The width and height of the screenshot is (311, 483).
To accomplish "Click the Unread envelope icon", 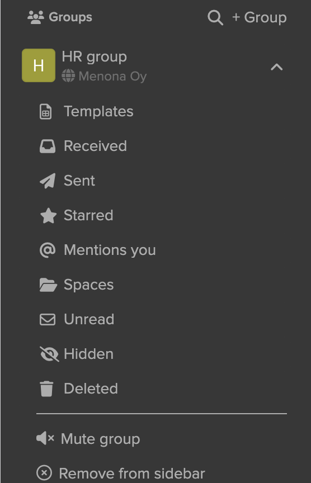I will tap(48, 319).
